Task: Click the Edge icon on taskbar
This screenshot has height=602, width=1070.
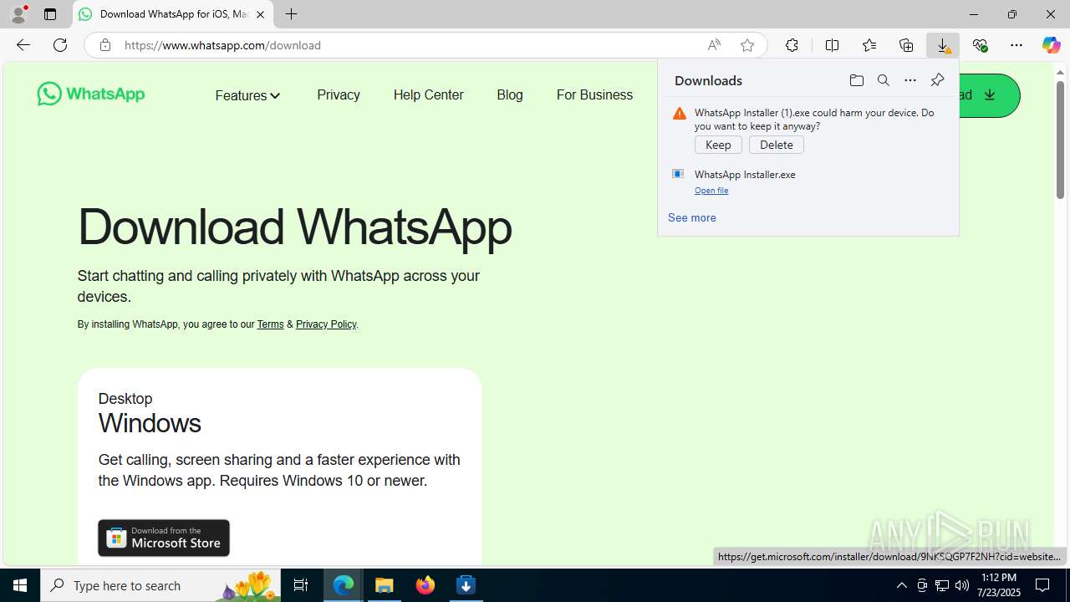Action: (344, 585)
